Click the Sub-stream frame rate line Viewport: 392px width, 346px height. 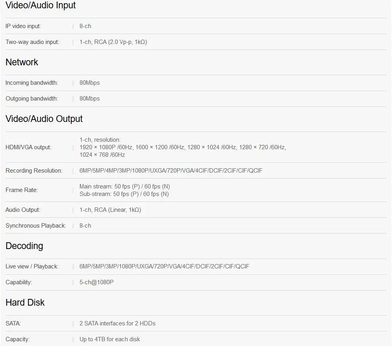(x=124, y=194)
